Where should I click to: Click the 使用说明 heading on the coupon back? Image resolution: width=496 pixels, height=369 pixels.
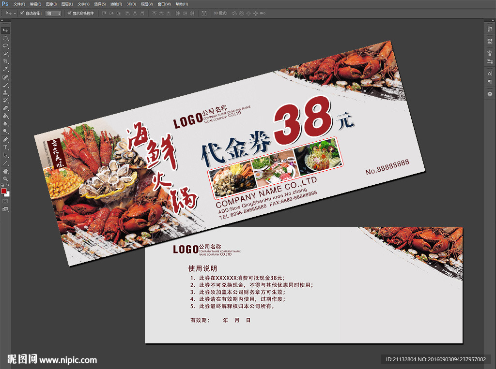pyautogui.click(x=203, y=268)
